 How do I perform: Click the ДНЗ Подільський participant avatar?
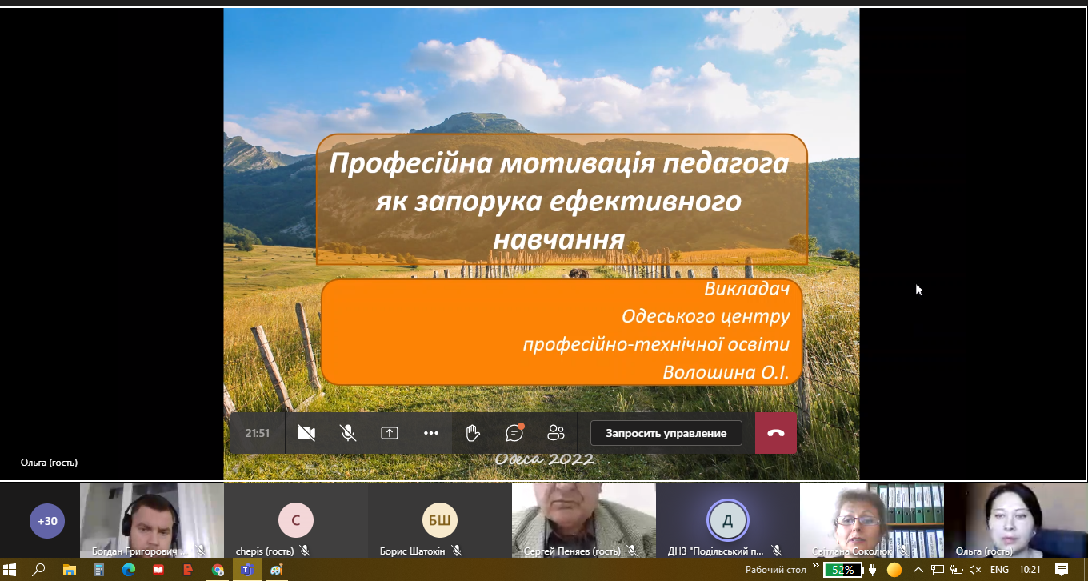pos(727,521)
